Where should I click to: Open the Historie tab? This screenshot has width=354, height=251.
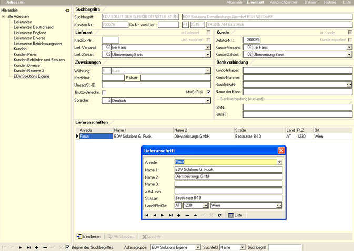[329, 3]
